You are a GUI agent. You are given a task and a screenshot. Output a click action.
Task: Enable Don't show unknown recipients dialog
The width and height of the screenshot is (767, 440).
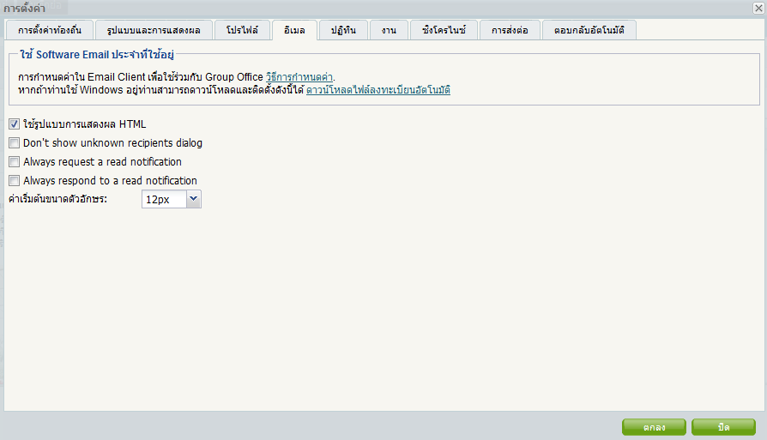coord(15,142)
